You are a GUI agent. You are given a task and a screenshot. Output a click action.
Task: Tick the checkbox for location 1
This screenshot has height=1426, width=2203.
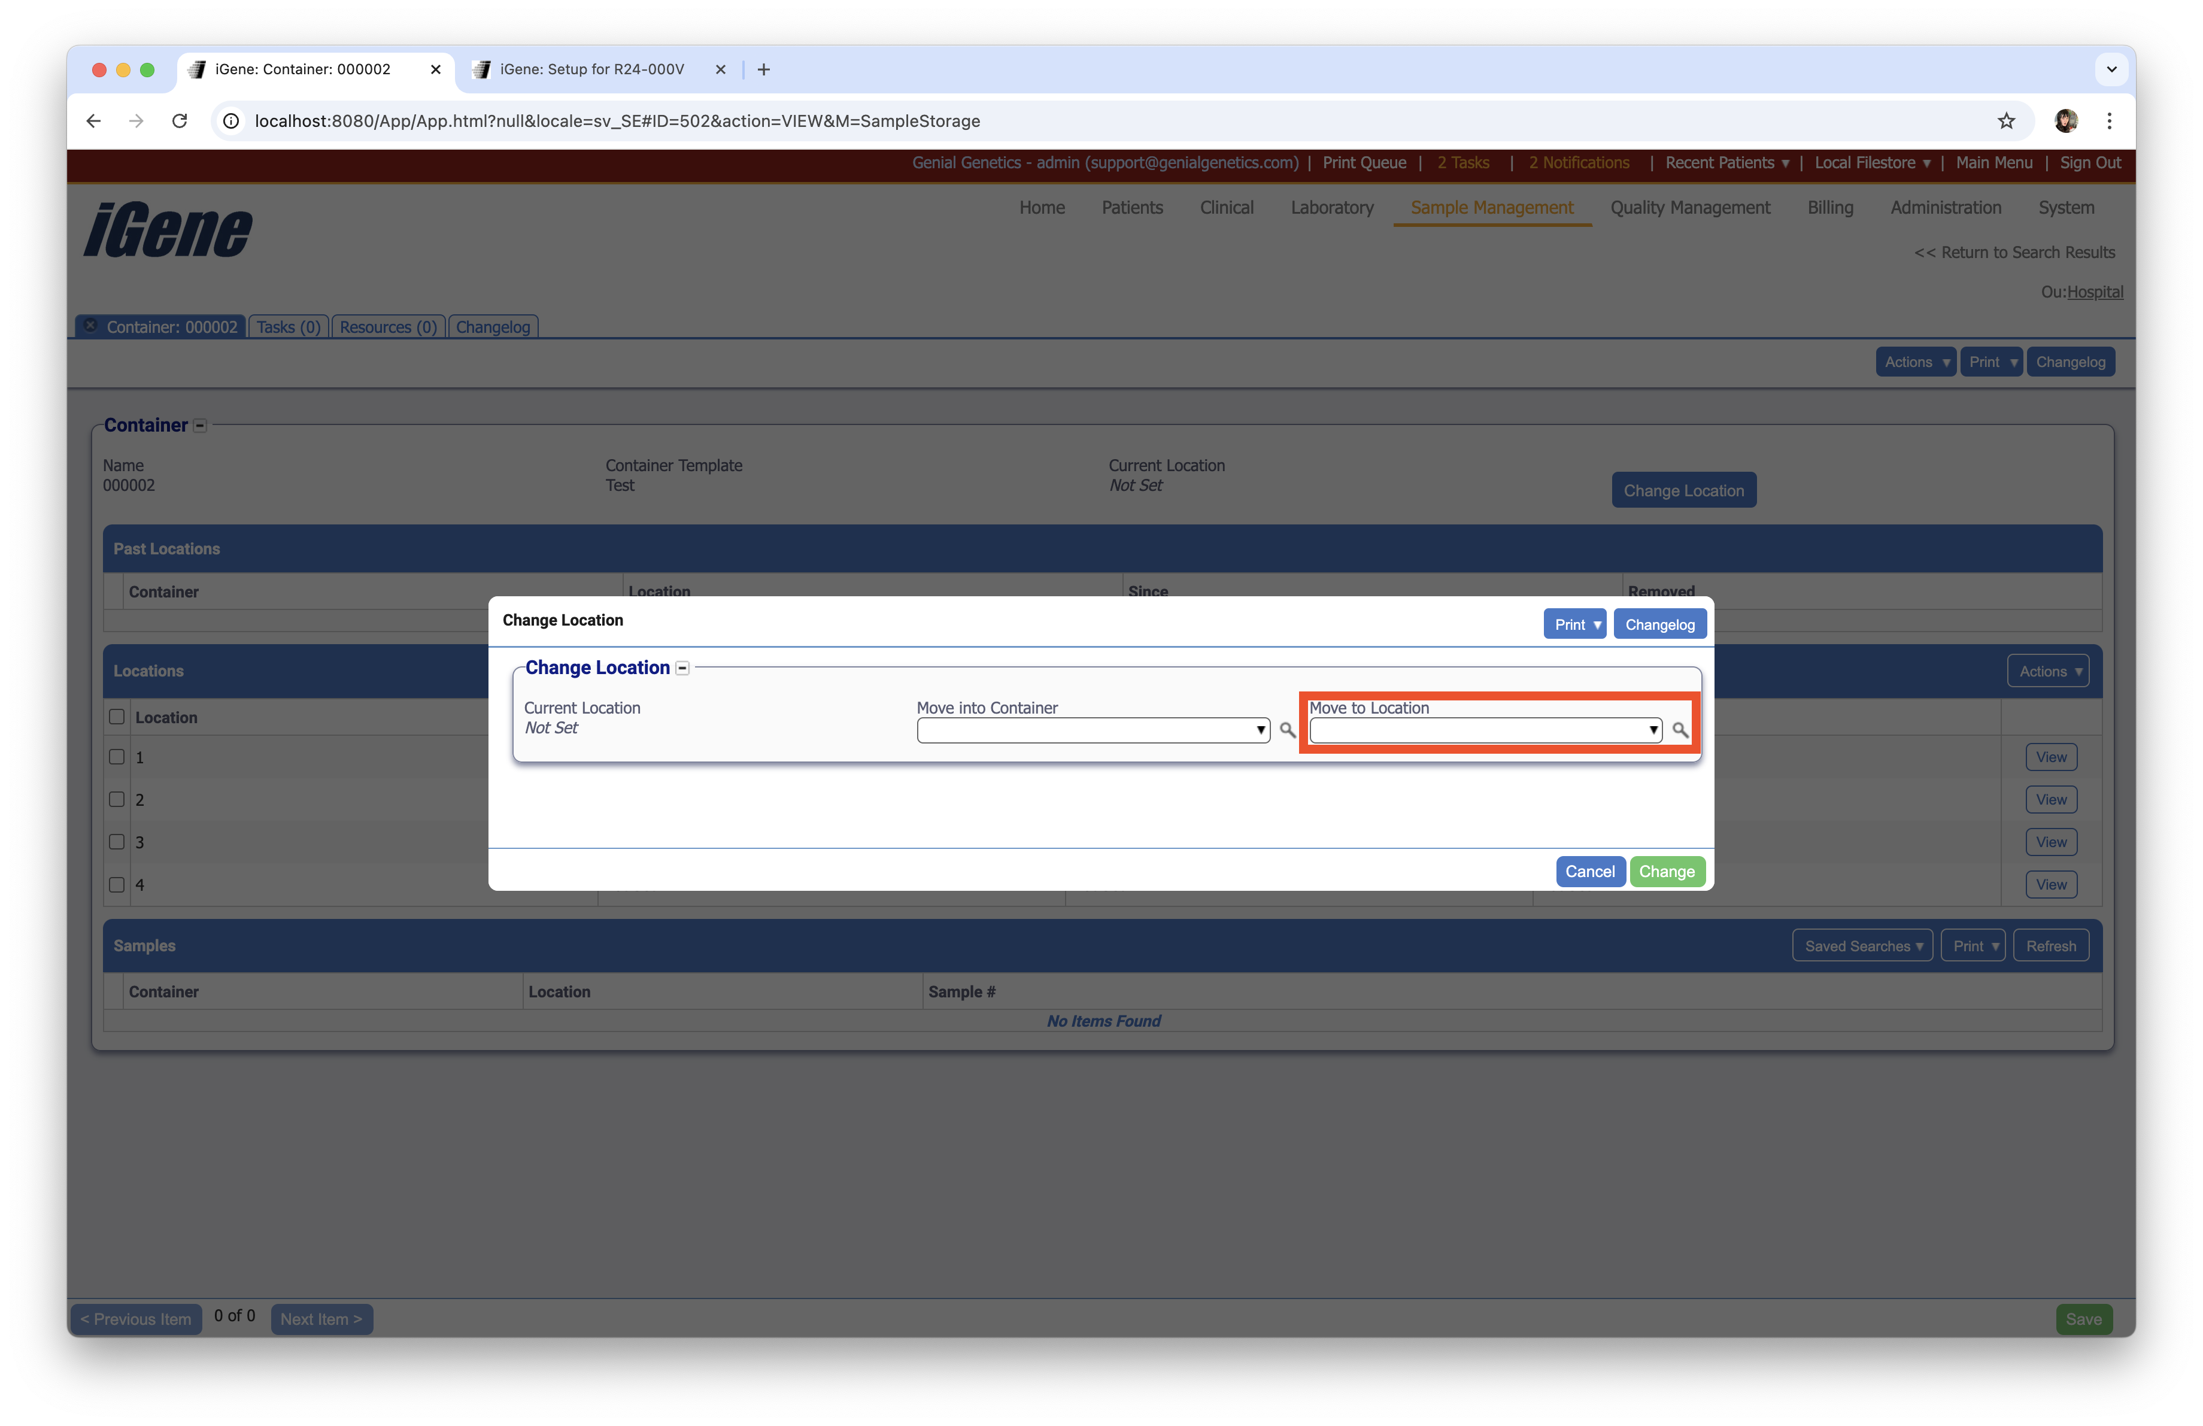117,757
